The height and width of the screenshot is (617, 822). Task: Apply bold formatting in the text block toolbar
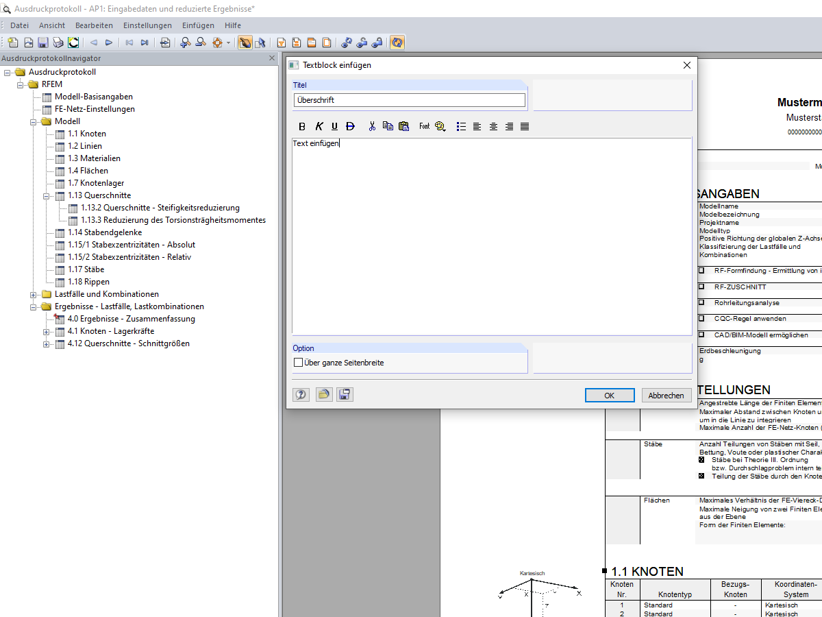pyautogui.click(x=302, y=126)
